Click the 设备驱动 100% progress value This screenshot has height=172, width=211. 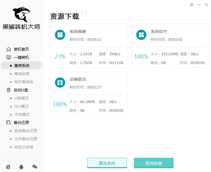[x=60, y=104]
